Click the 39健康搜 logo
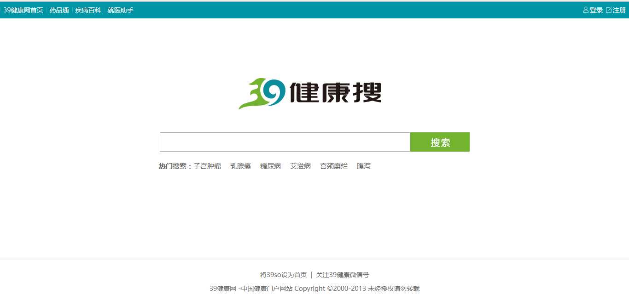The height and width of the screenshot is (306, 629). pos(310,94)
